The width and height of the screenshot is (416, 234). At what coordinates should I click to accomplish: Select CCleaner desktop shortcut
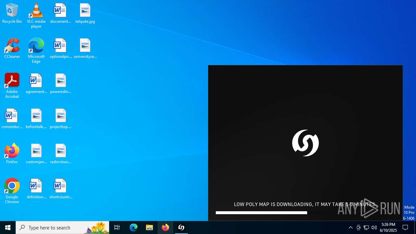point(12,49)
